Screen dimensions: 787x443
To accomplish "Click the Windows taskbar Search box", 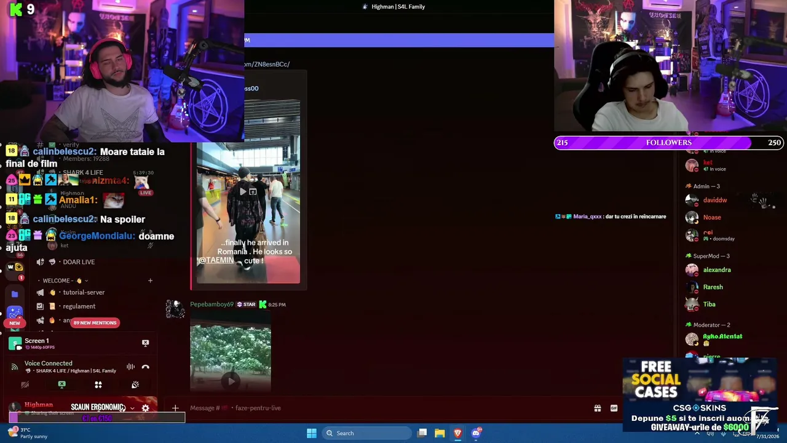I will (x=366, y=433).
